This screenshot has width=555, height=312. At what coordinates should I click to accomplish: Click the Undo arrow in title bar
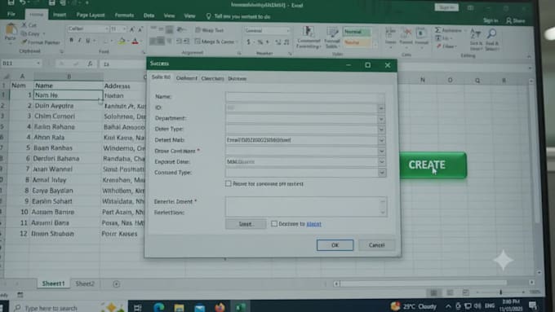pyautogui.click(x=23, y=2)
